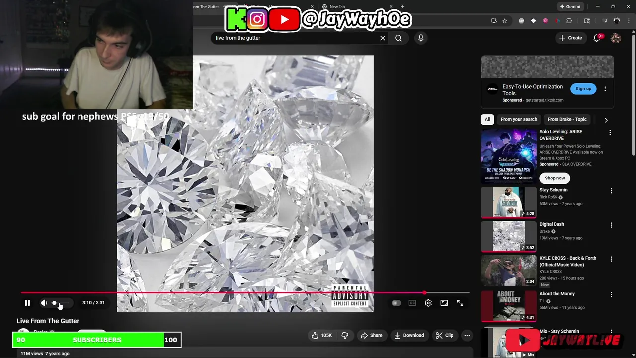This screenshot has width=636, height=358.
Task: Open KYLE CRO$$ Back & Forth video
Action: pyautogui.click(x=568, y=261)
